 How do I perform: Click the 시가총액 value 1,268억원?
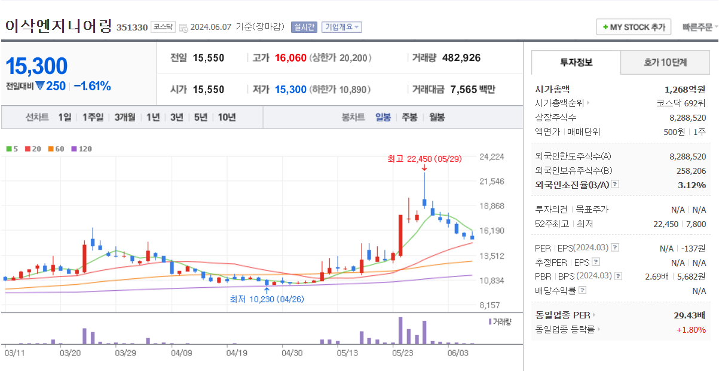tap(685, 89)
